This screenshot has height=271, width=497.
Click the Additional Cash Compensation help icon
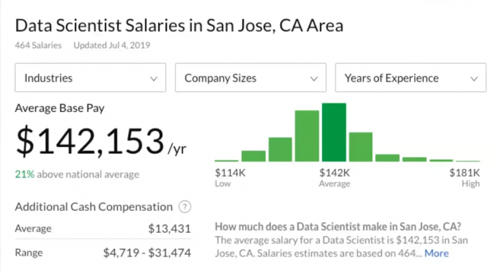point(185,207)
